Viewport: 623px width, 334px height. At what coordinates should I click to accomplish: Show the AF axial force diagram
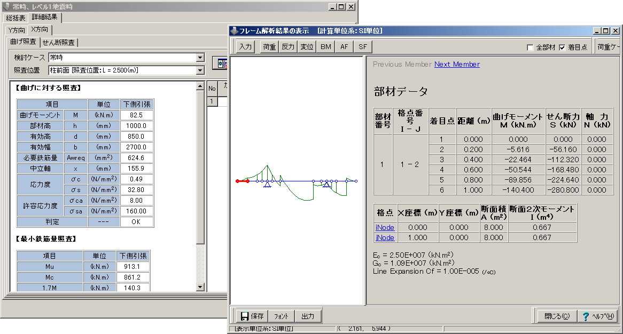point(344,47)
